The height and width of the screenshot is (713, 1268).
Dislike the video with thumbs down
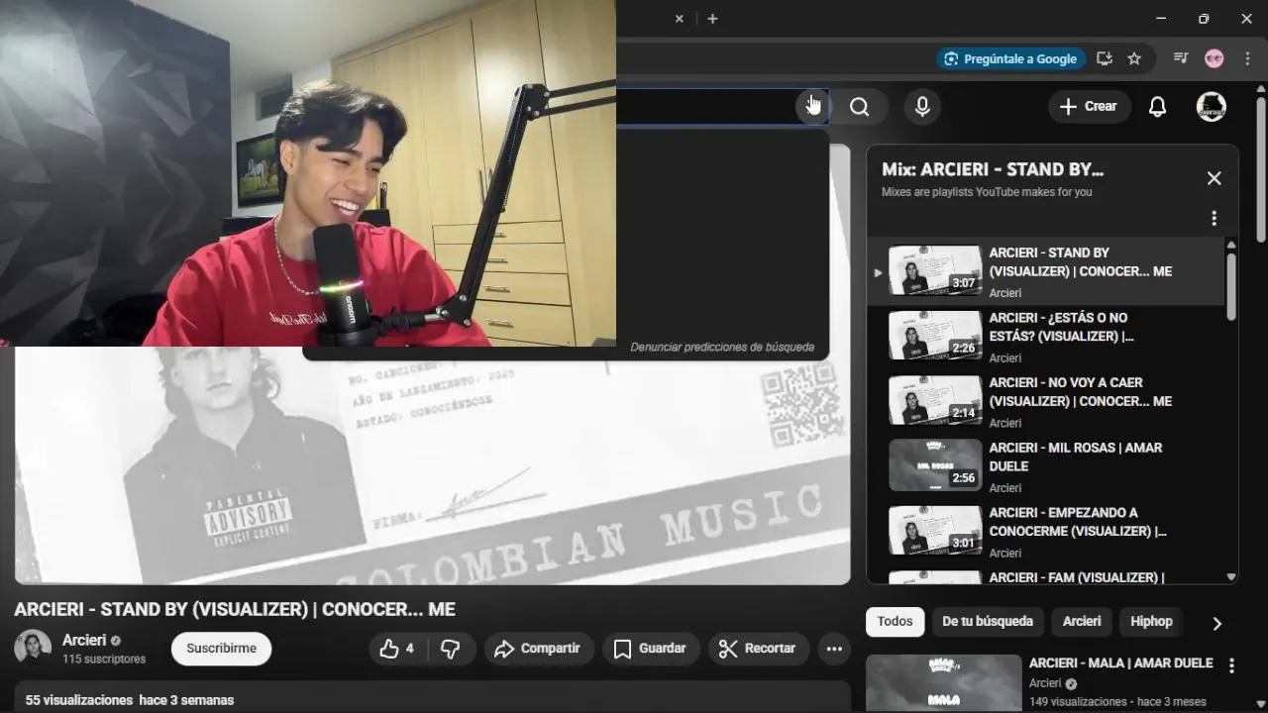tap(451, 649)
